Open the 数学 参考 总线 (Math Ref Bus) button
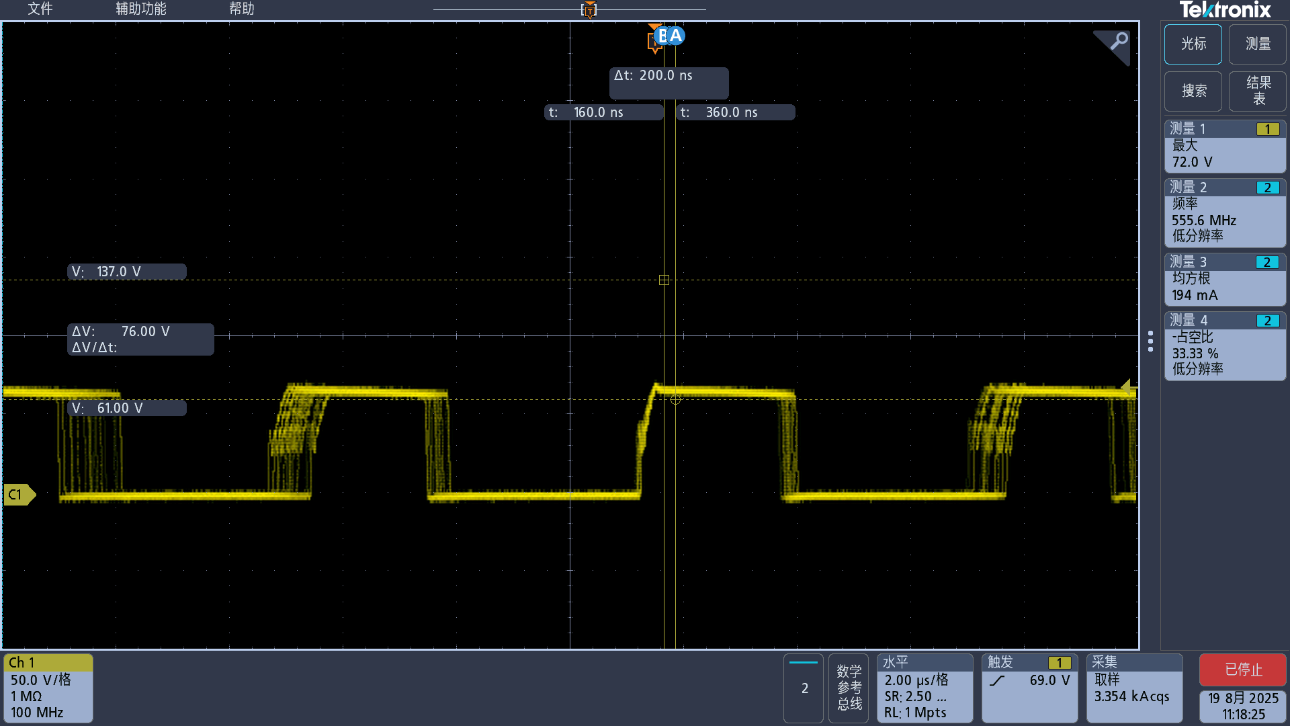The image size is (1290, 726). point(849,688)
